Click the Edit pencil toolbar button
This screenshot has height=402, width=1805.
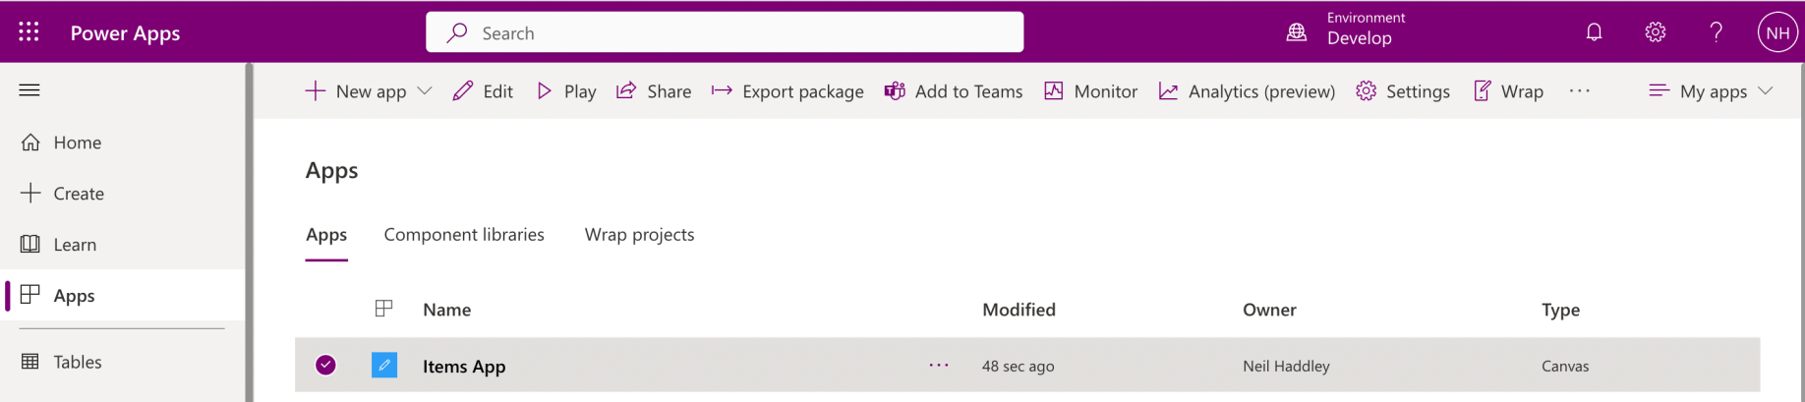(x=483, y=91)
